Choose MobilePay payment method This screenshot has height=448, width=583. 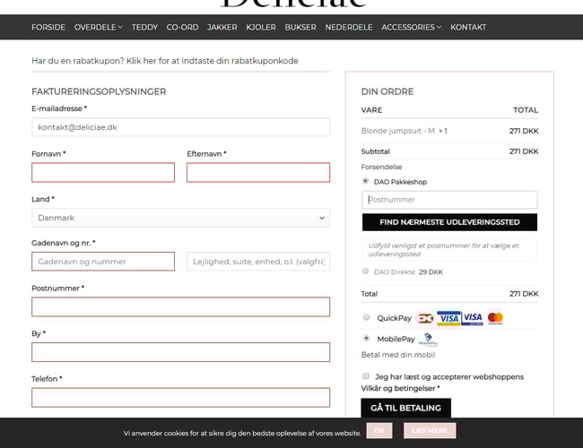[x=366, y=338]
